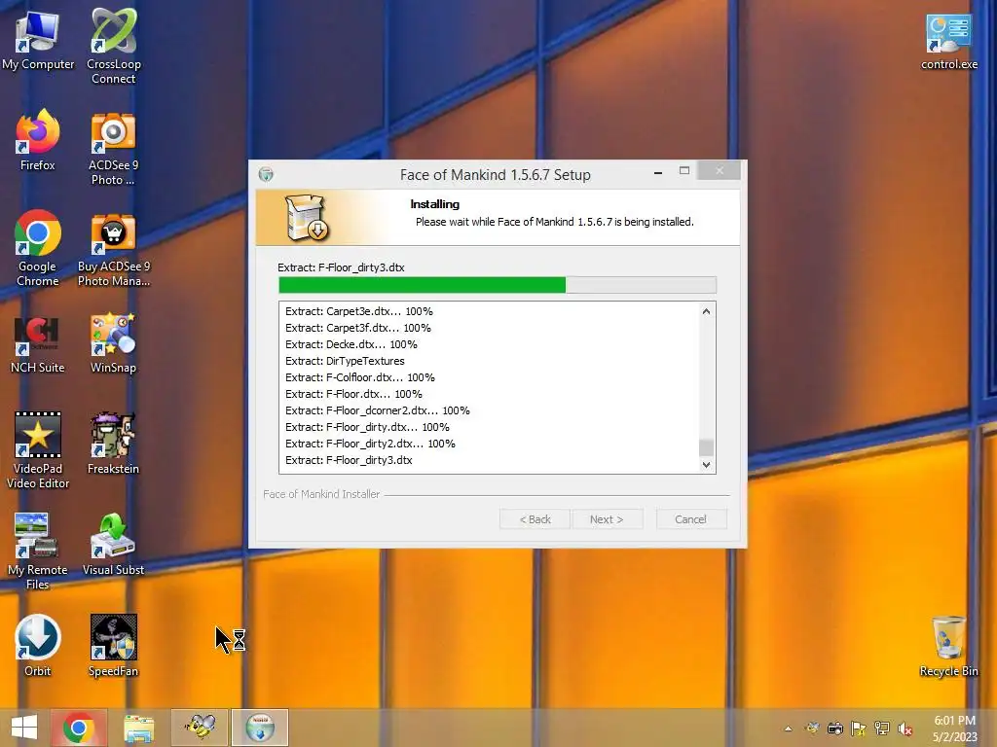This screenshot has width=997, height=747.
Task: Select the VideoPad Video Editor shortcut
Action: [x=38, y=451]
